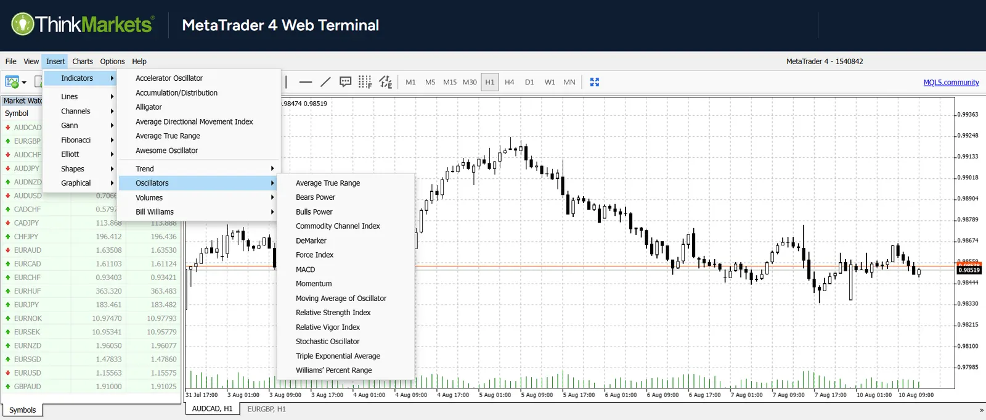Open the New Chart dropdown arrow
This screenshot has width=986, height=420.
coord(24,83)
